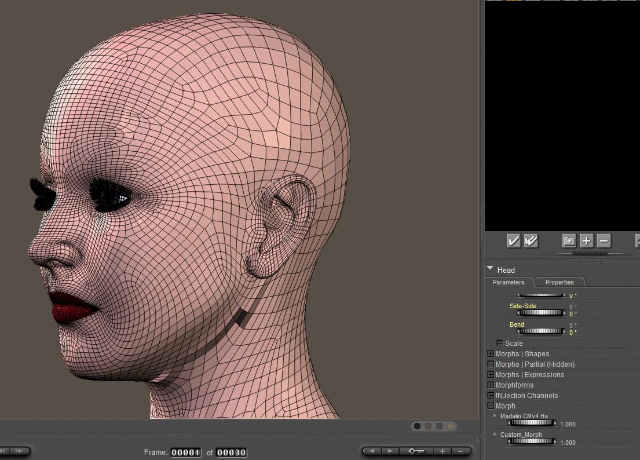Screen dimensions: 640x460
Task: Select the Parameters tab
Action: [509, 282]
